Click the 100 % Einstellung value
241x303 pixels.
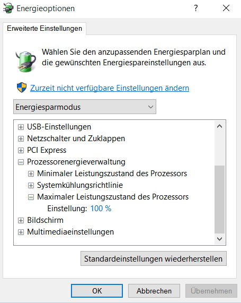tap(101, 209)
